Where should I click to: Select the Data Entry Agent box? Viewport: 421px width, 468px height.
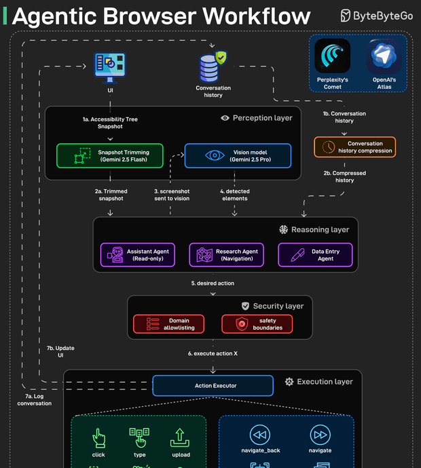(315, 255)
